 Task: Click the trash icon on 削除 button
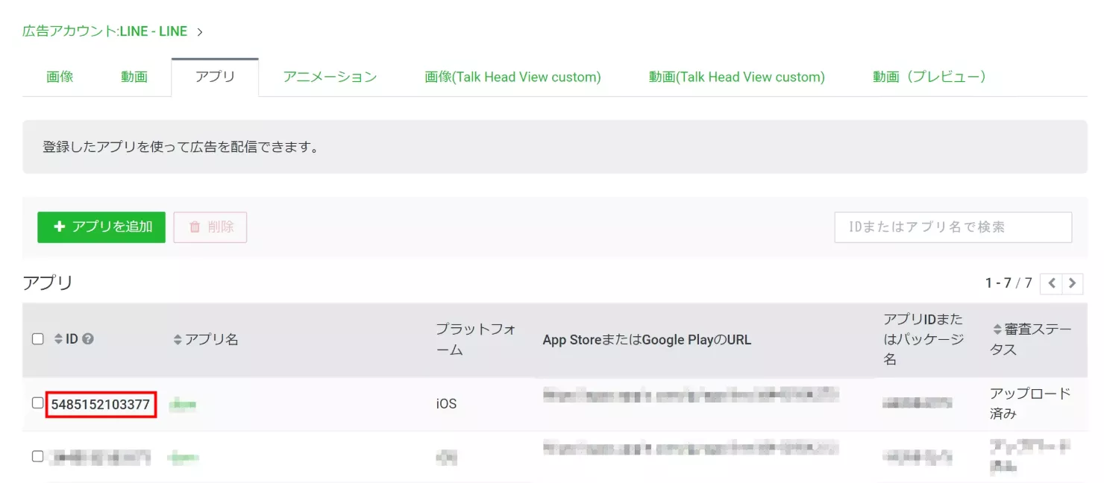point(195,227)
